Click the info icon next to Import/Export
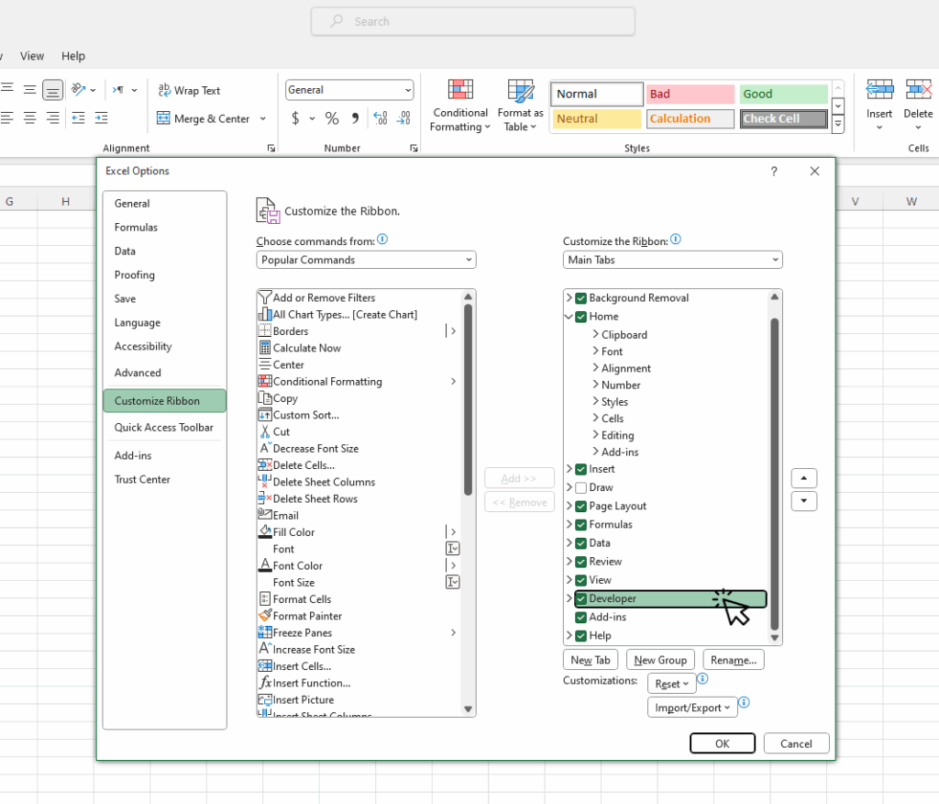 (x=744, y=702)
